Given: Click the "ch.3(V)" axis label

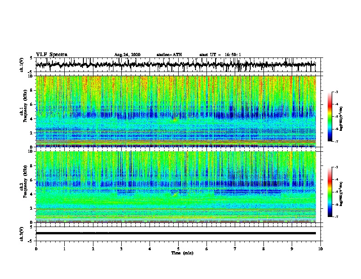Looking at the screenshot, I should click(x=22, y=234).
